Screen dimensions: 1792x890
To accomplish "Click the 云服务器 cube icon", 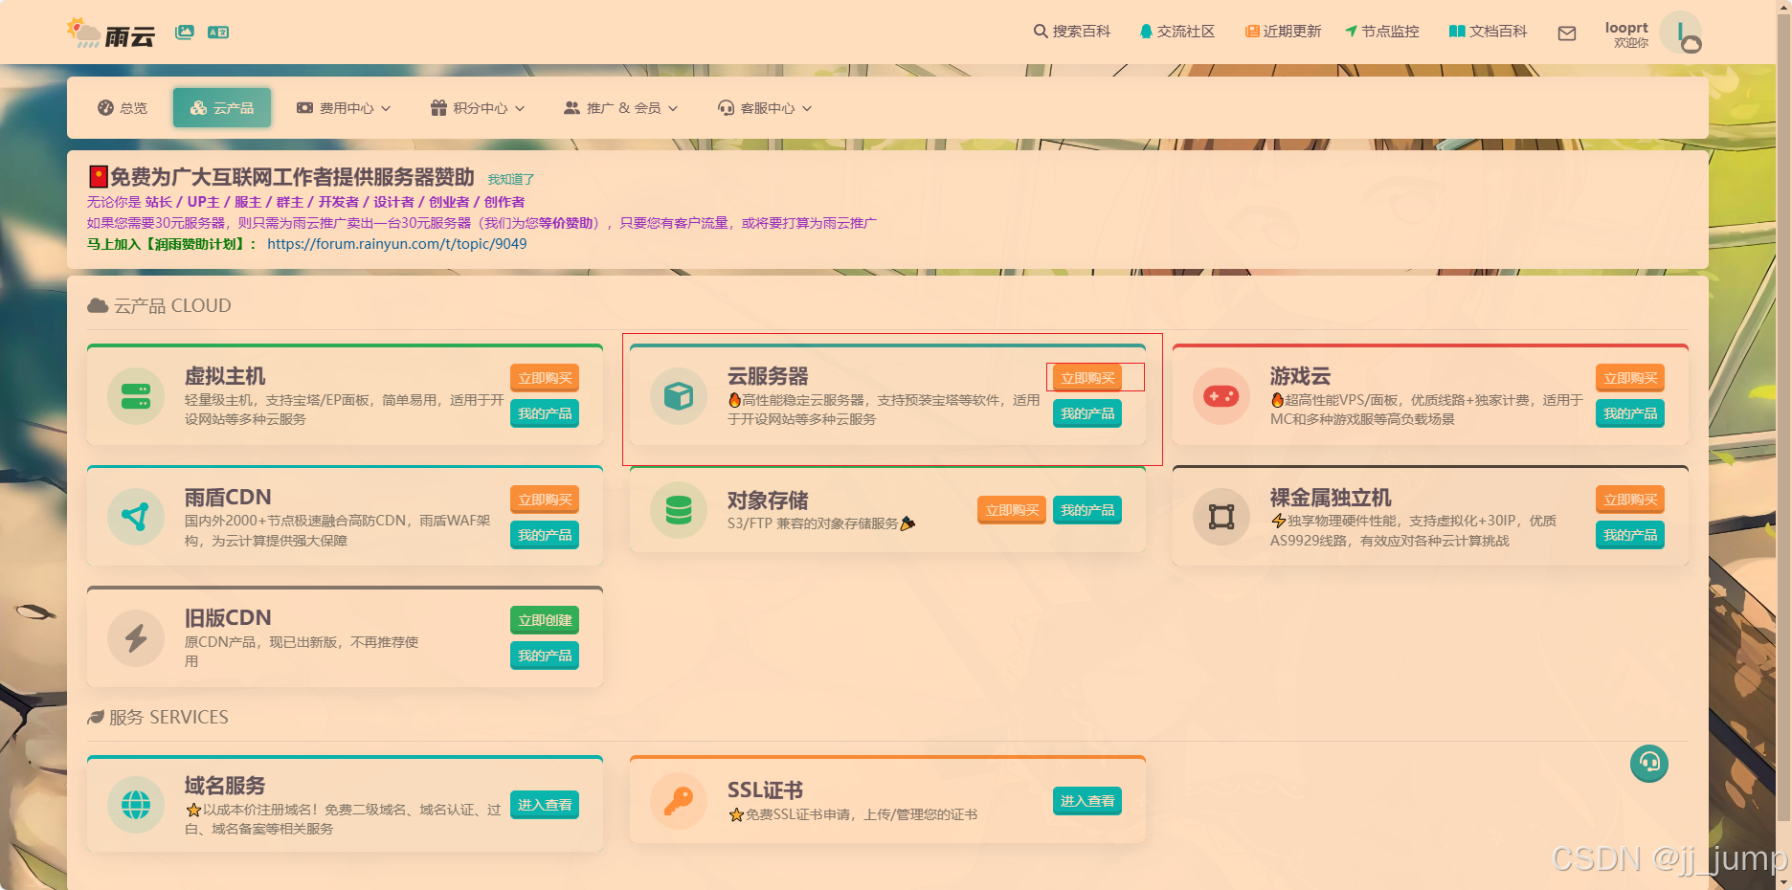I will (678, 396).
